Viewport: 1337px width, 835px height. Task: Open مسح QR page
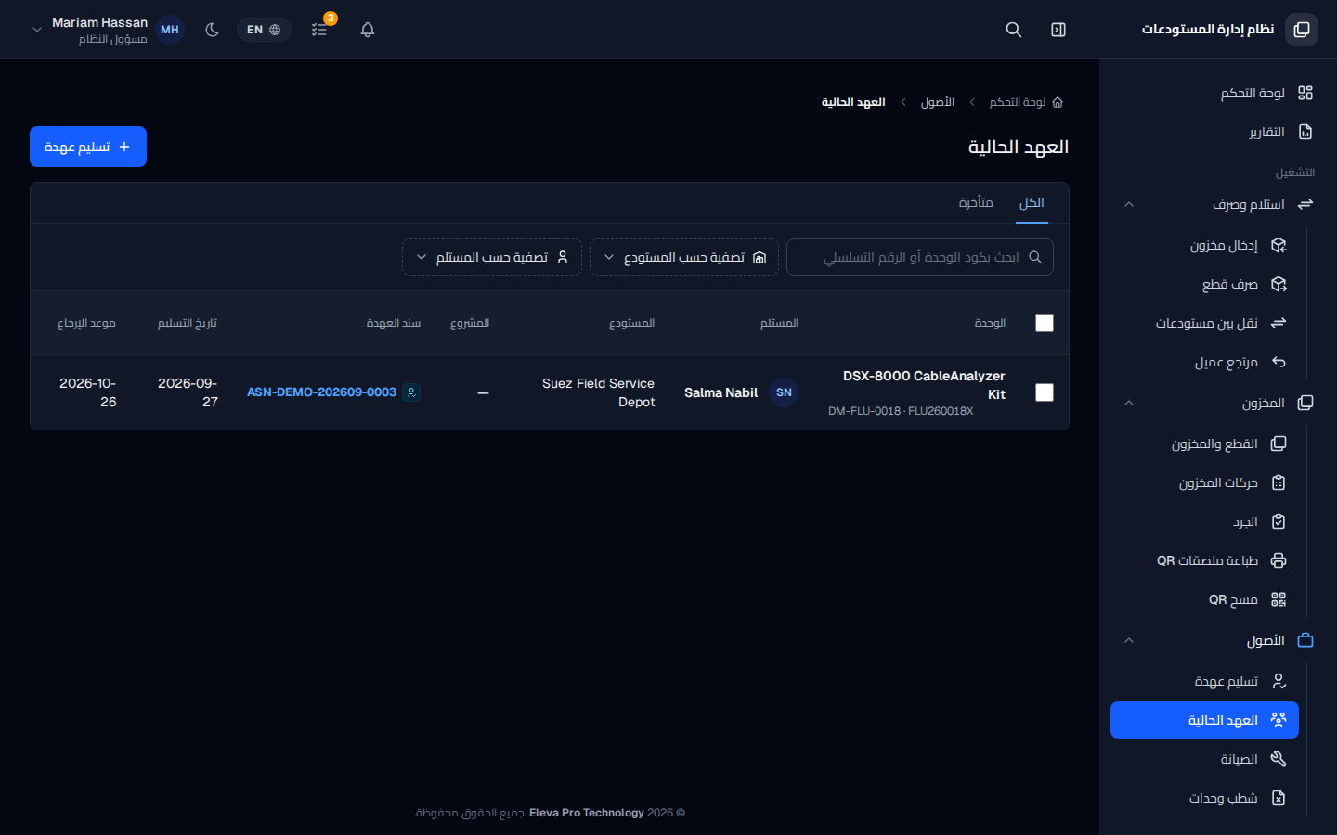pos(1206,599)
